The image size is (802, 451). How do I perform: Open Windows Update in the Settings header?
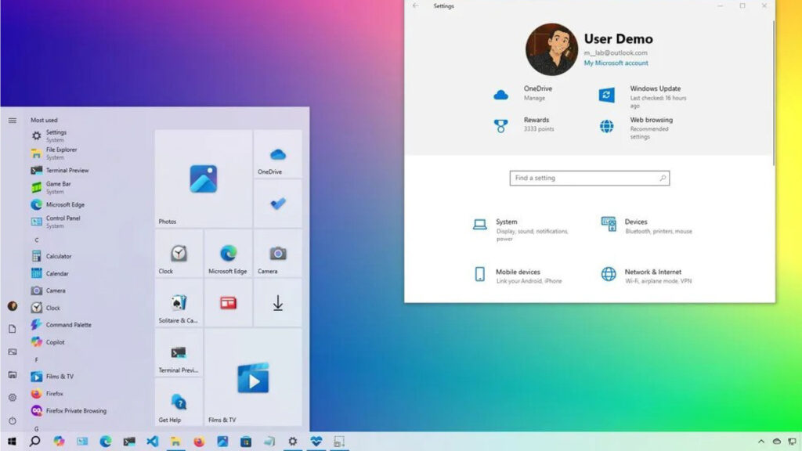(655, 89)
